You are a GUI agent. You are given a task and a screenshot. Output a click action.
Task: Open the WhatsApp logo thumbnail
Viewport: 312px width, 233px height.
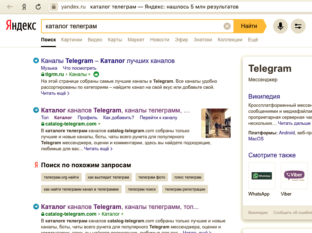[262, 176]
